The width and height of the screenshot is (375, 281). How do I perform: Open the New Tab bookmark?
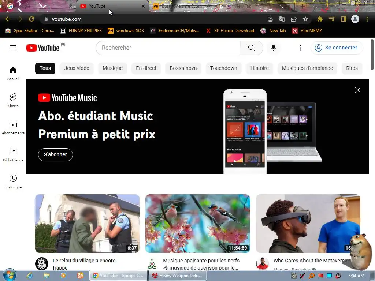pos(273,31)
